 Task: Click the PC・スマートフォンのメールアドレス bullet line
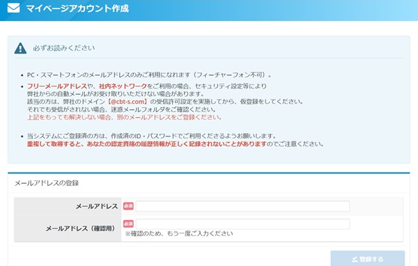click(x=149, y=75)
